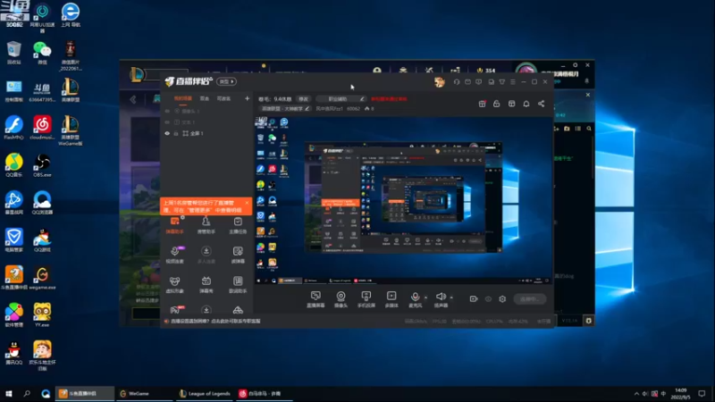715x402 pixels.
Task: Click the padlock icon in top toolbar
Action: tap(497, 104)
